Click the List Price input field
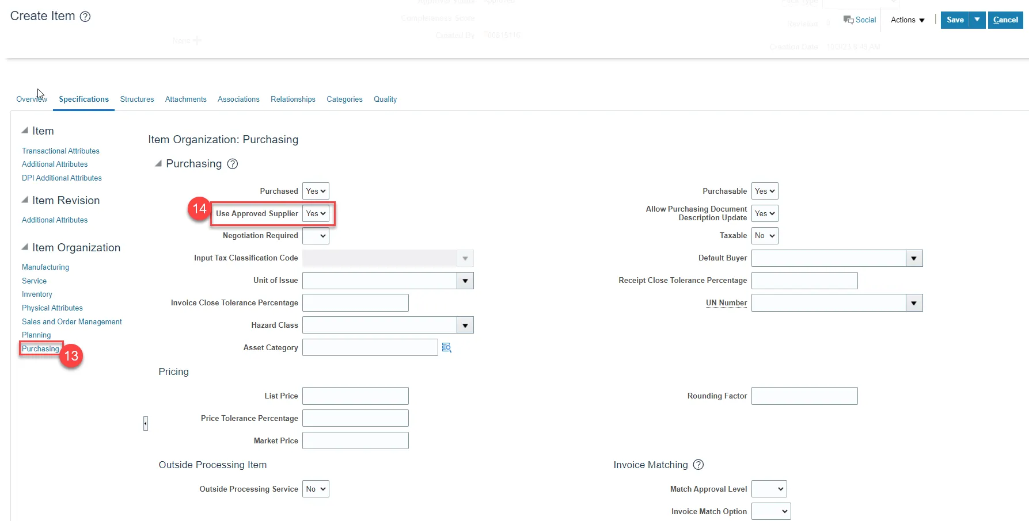Image resolution: width=1029 pixels, height=521 pixels. (x=355, y=396)
